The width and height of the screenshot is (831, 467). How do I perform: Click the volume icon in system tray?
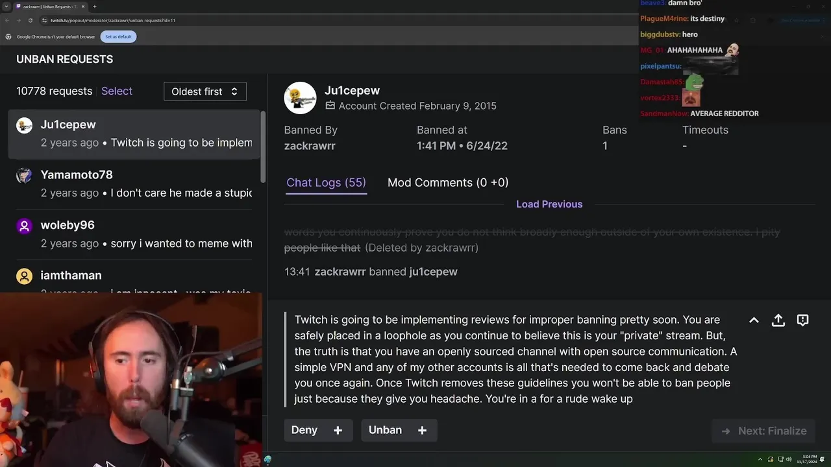pyautogui.click(x=789, y=459)
